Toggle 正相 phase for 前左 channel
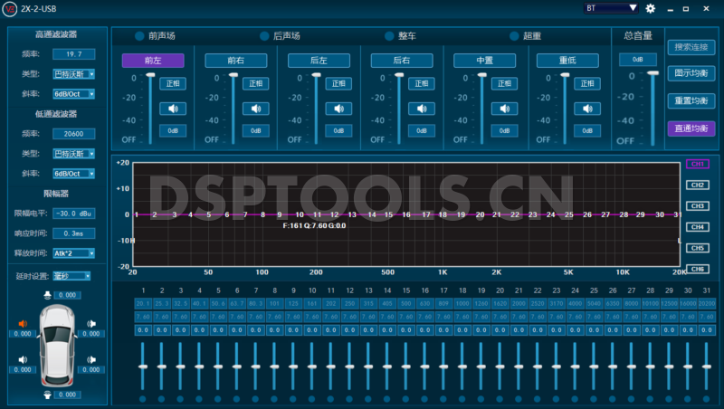 coord(173,83)
